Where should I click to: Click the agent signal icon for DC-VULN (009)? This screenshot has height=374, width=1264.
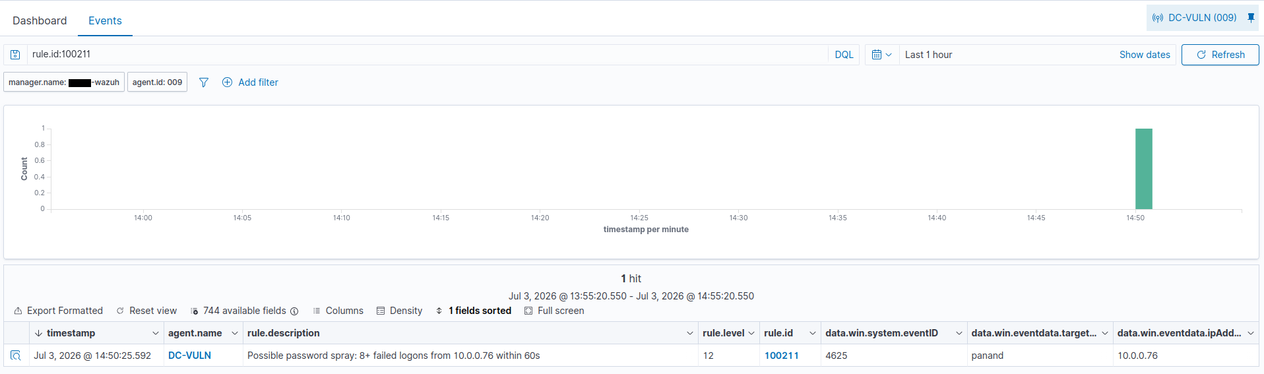(x=1158, y=18)
